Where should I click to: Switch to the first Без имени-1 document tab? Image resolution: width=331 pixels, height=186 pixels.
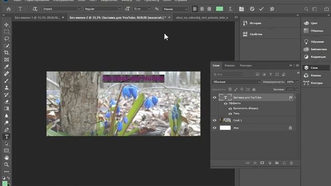click(37, 18)
